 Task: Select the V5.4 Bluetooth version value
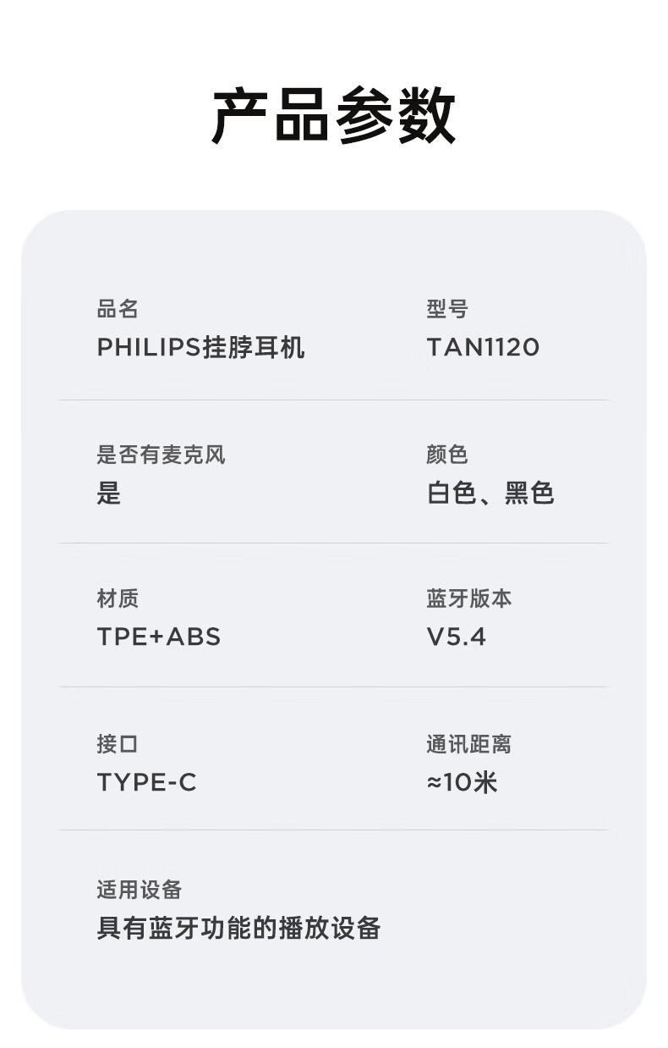(457, 637)
